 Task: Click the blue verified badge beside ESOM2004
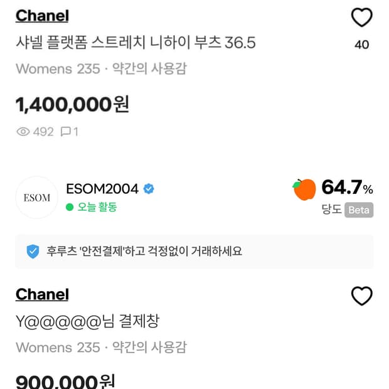[x=149, y=189]
